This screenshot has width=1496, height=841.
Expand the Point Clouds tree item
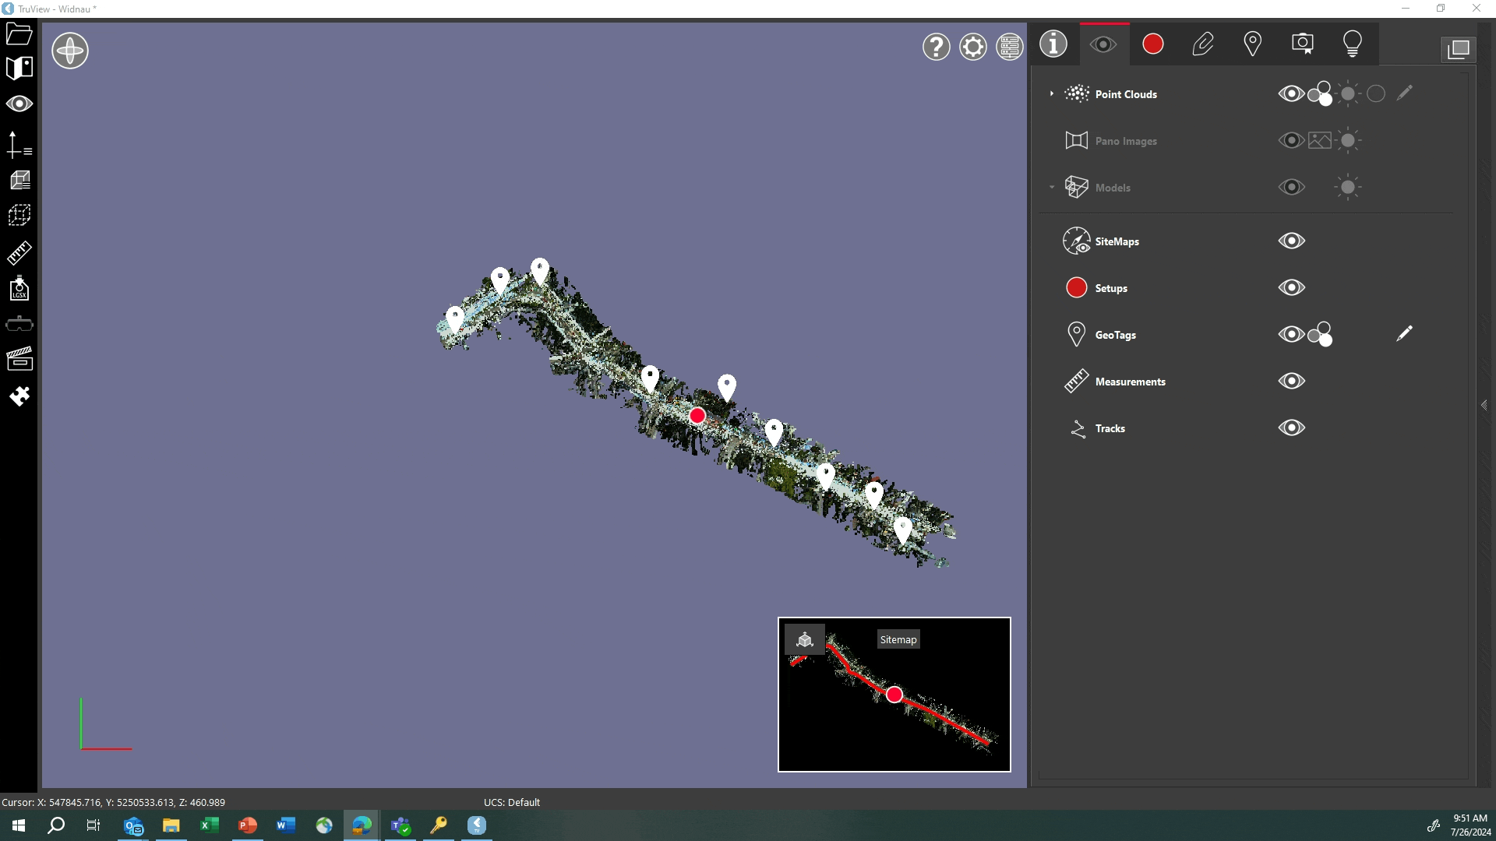pos(1051,93)
